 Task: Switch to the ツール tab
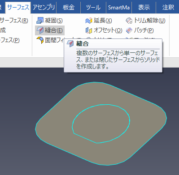point(93,7)
